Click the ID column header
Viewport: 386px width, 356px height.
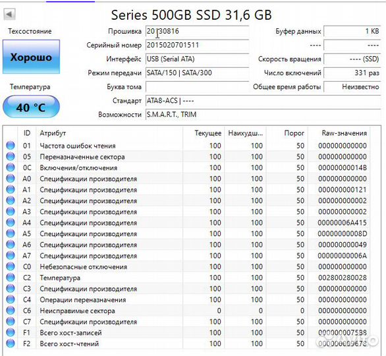[27, 133]
